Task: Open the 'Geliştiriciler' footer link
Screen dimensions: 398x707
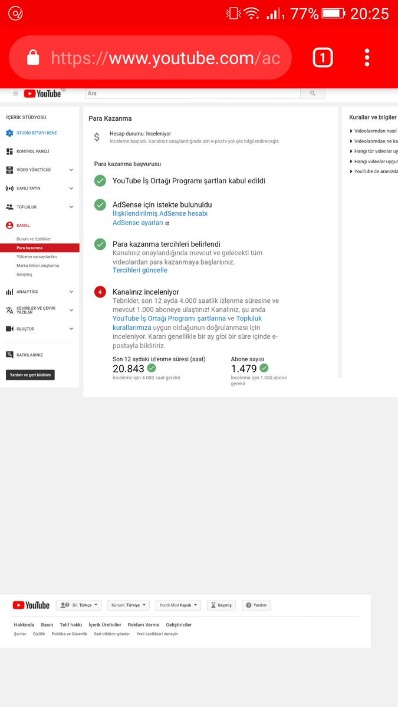Action: coord(179,625)
